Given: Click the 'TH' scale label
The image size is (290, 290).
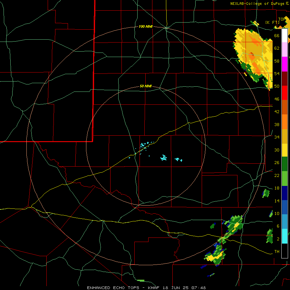Looking at the screenshot, I should [277, 252].
